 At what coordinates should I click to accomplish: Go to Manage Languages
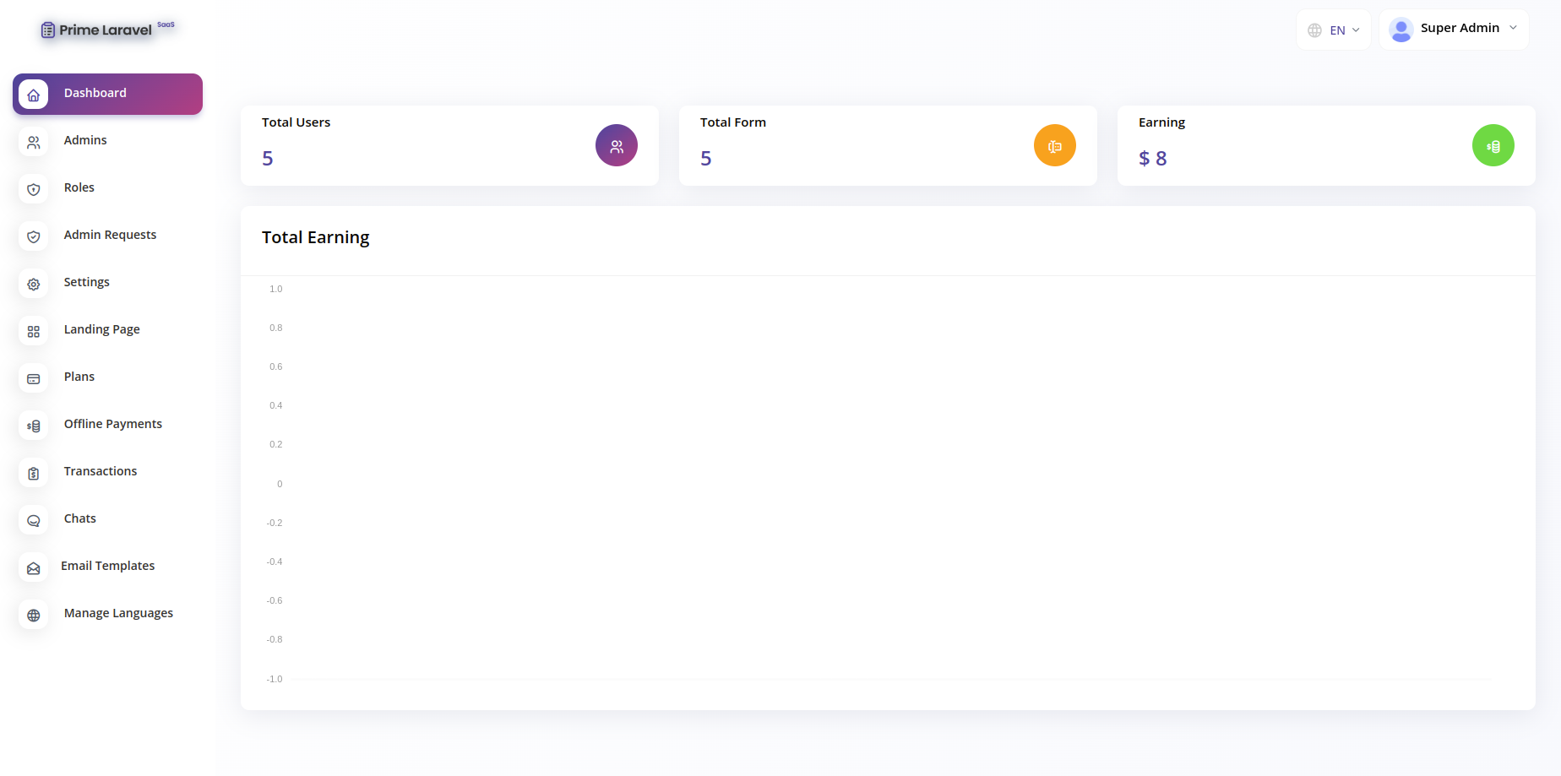point(107,614)
